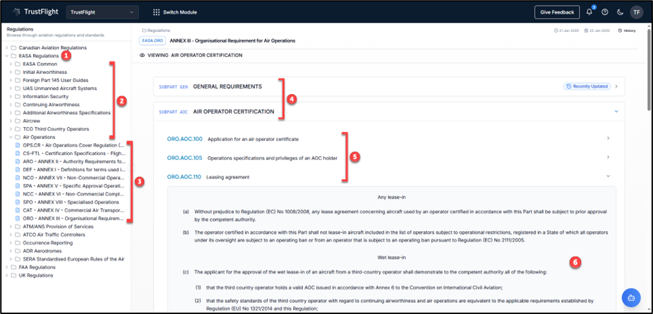Open the help question mark icon
Screen dimensions: 653x314
tap(605, 12)
